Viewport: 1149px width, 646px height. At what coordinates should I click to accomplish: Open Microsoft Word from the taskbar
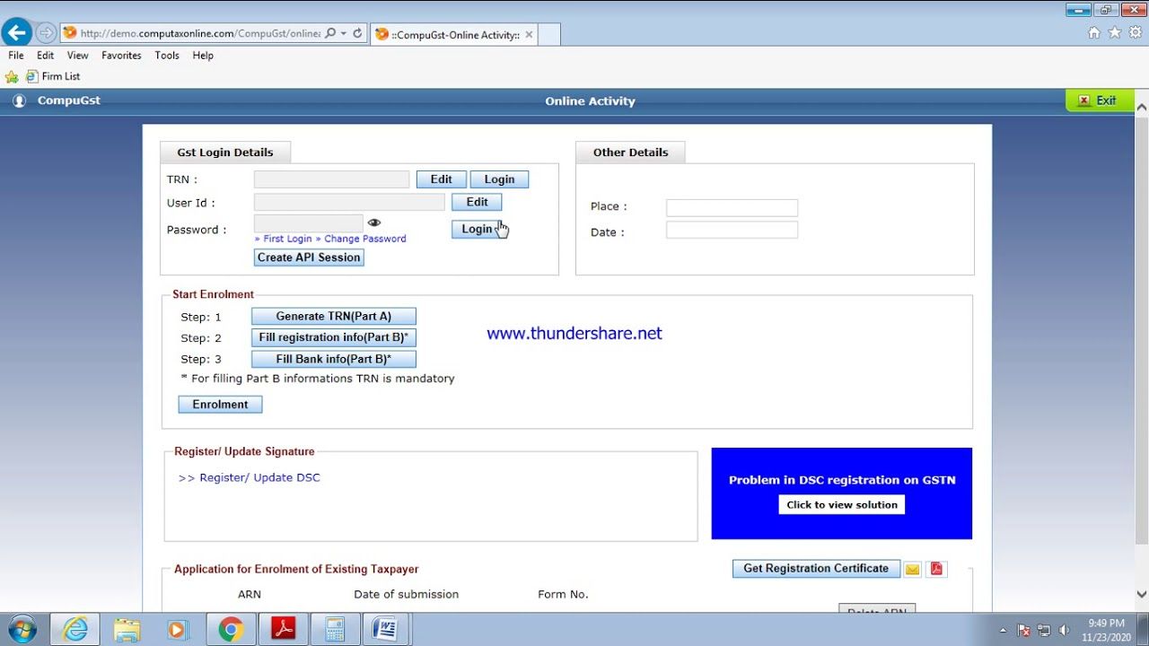click(387, 629)
